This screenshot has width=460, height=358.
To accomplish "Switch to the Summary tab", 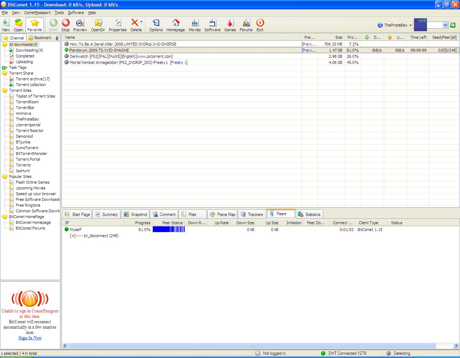I will point(106,214).
